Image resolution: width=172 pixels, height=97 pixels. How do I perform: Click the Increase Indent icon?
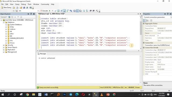pyautogui.click(x=94, y=11)
